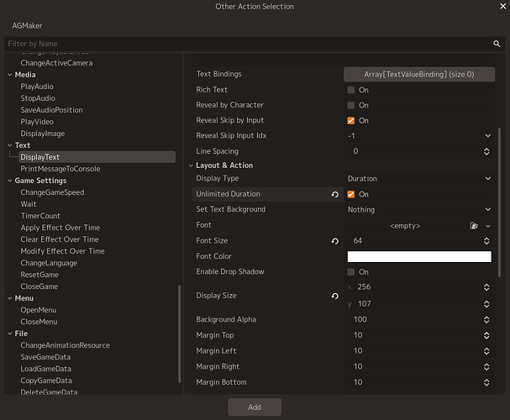Toggle the Reveal by Character checkbox
510x420 pixels.
[350, 105]
